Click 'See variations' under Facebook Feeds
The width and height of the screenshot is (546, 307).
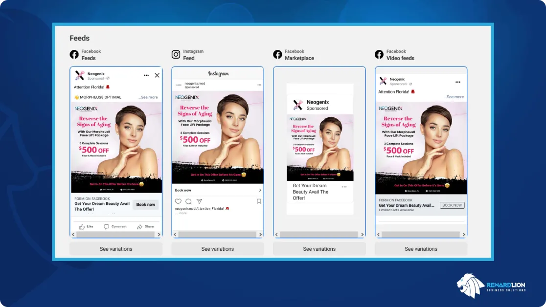pyautogui.click(x=116, y=249)
